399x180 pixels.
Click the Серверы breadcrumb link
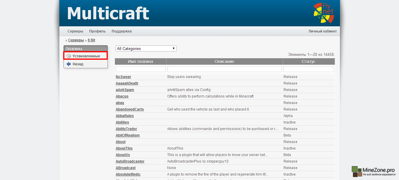76,40
